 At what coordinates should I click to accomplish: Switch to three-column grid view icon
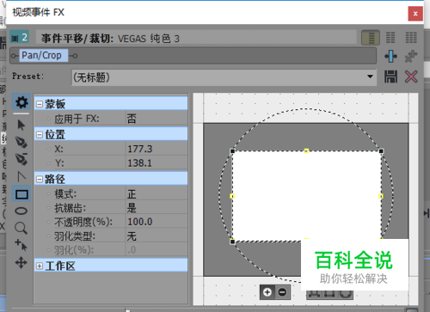click(x=411, y=38)
